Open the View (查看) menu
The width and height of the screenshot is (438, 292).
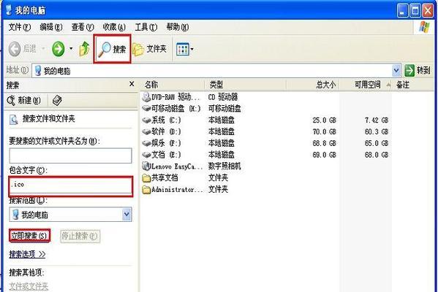83,27
